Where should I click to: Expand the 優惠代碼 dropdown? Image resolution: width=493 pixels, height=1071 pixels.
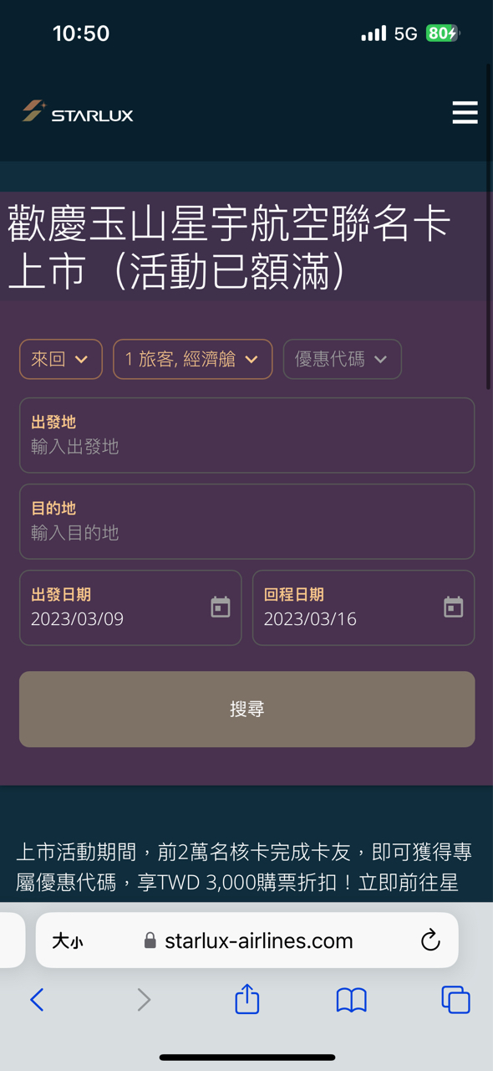(343, 359)
